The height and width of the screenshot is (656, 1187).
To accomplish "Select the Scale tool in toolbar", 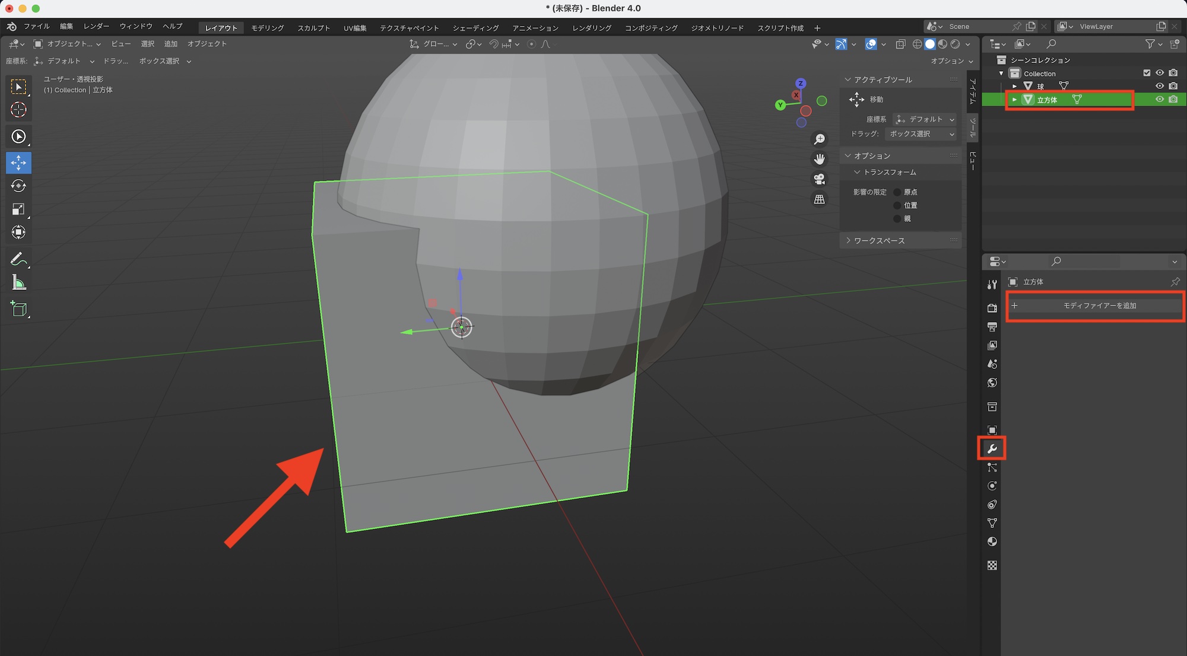I will point(18,209).
